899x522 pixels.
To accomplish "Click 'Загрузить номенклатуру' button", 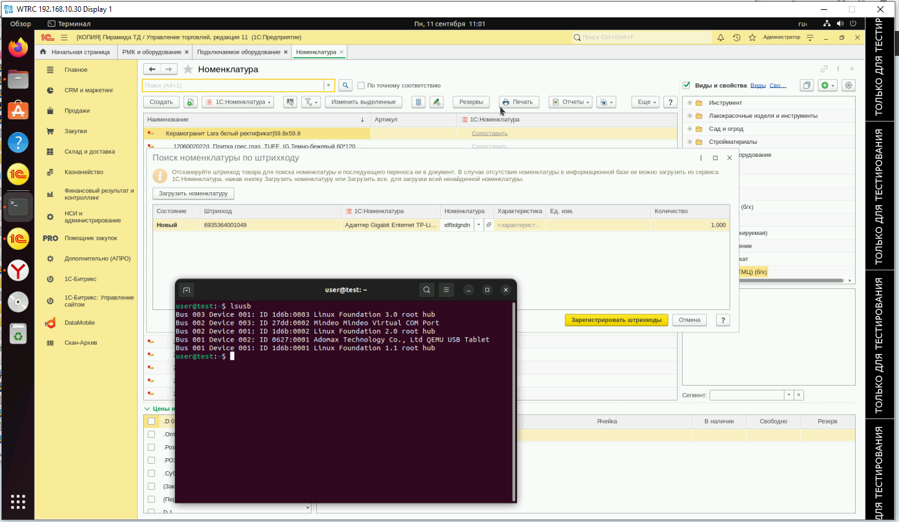I will point(193,193).
